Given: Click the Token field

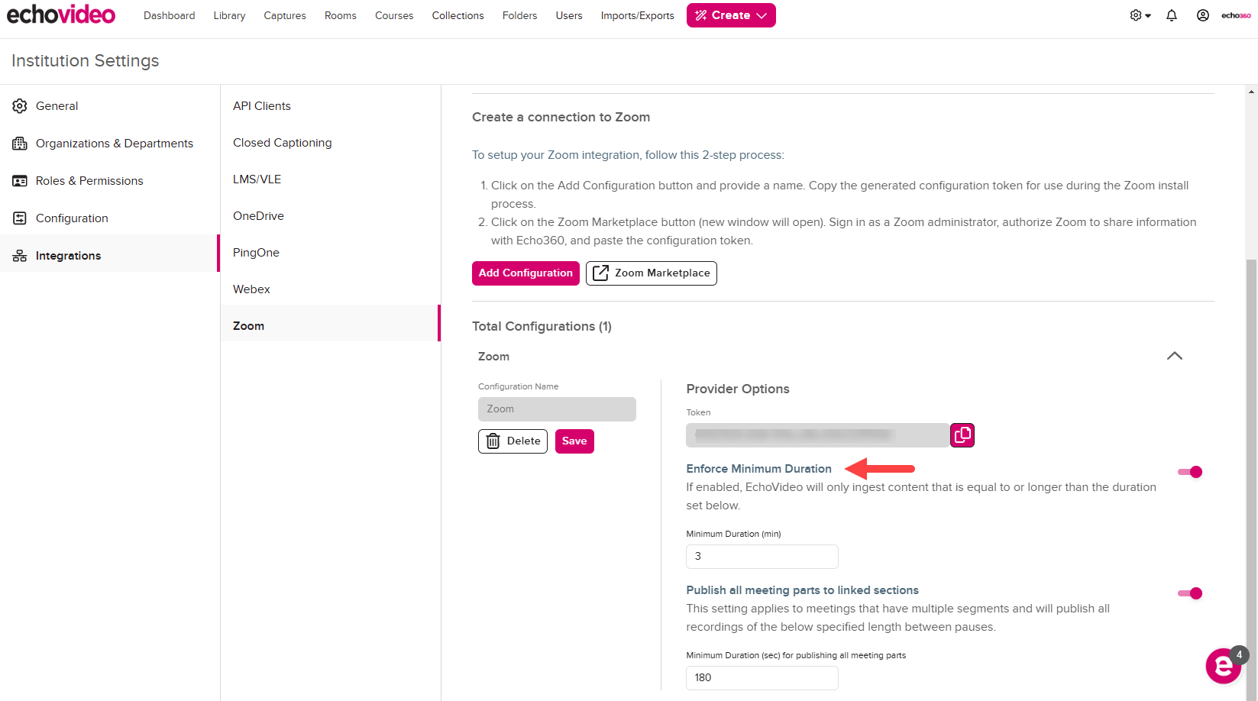Looking at the screenshot, I should (x=817, y=435).
